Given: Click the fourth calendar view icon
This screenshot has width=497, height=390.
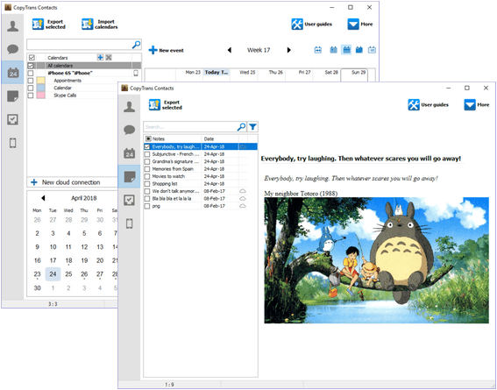Looking at the screenshot, I should (359, 50).
